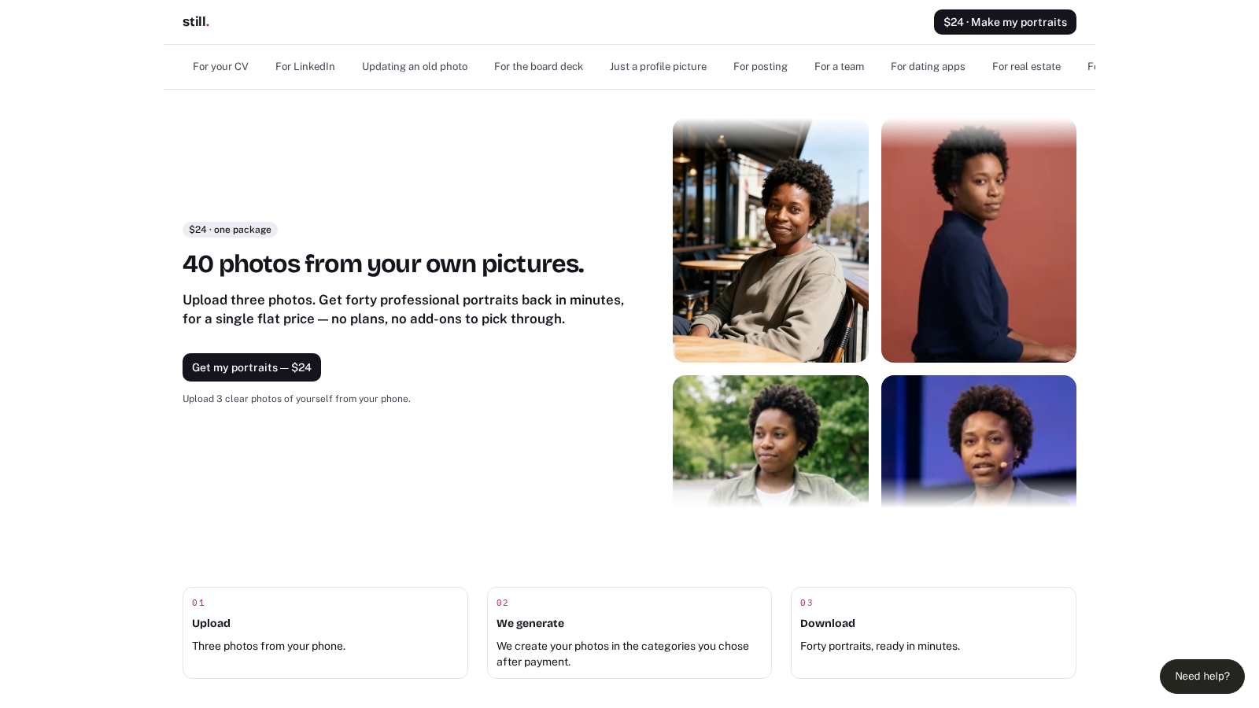Viewport: 1259px width, 708px height.
Task: Open the For a team tab
Action: point(839,67)
